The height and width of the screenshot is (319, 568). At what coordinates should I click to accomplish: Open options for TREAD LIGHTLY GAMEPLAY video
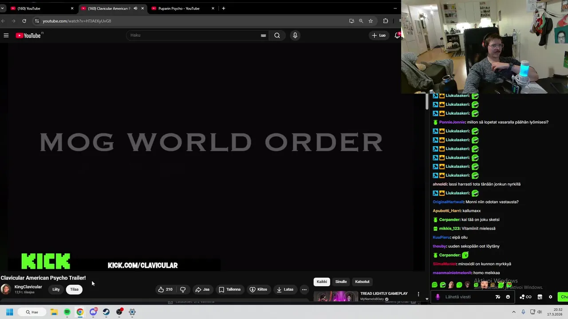pos(418,294)
